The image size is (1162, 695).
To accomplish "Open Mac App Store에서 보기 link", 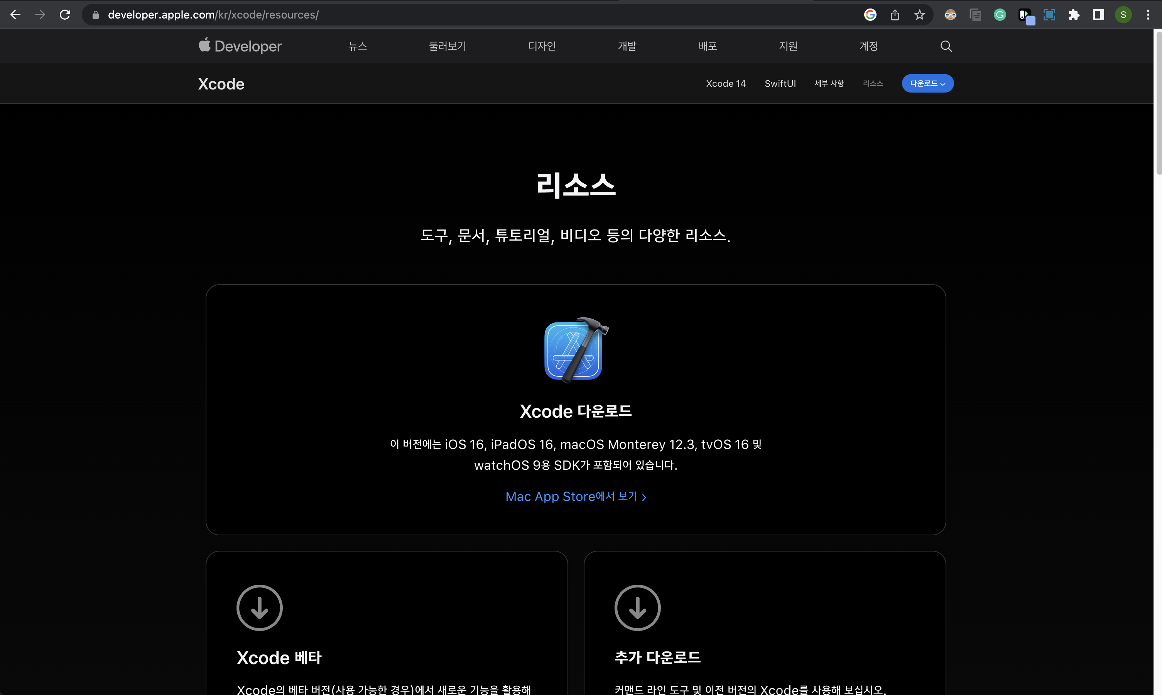I will coord(576,496).
